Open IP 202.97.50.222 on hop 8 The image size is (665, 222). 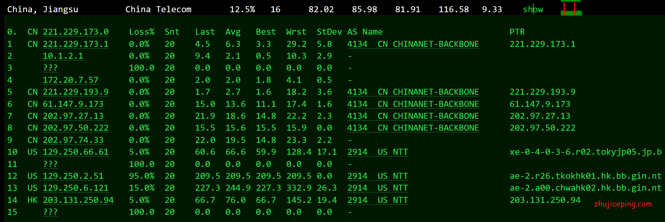75,128
